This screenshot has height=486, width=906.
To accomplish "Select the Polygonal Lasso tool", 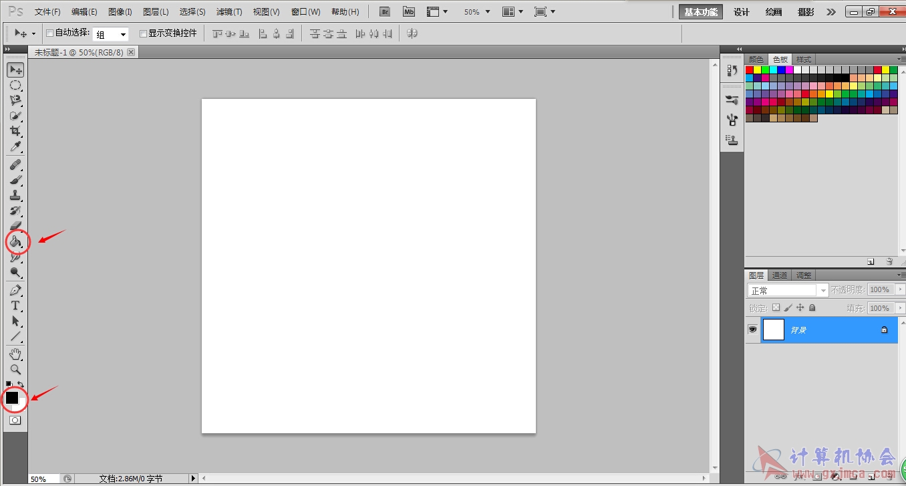I will [x=15, y=100].
